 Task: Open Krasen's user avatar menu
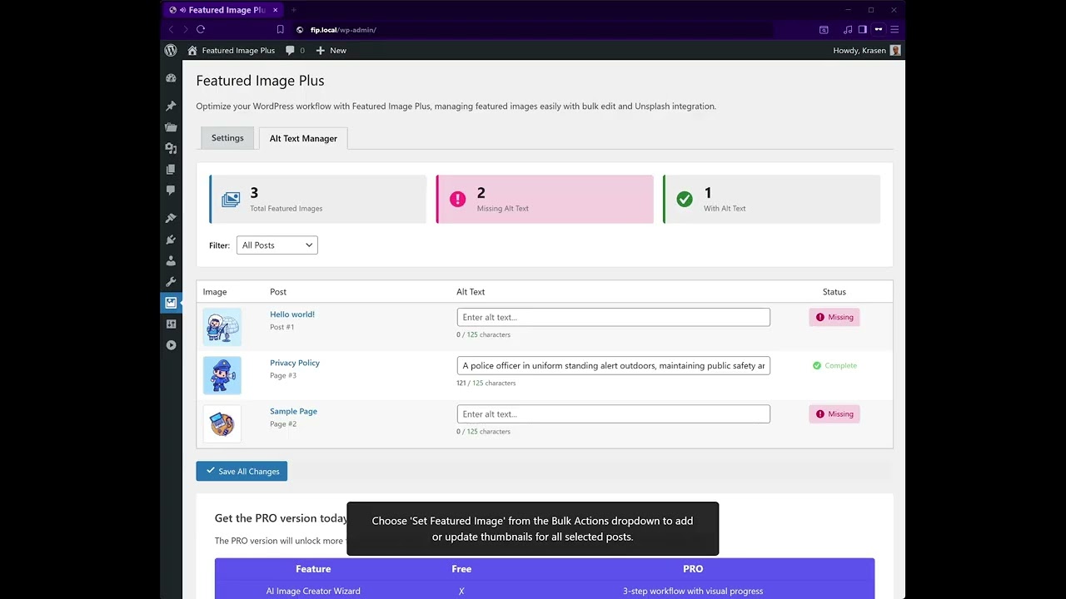[895, 50]
